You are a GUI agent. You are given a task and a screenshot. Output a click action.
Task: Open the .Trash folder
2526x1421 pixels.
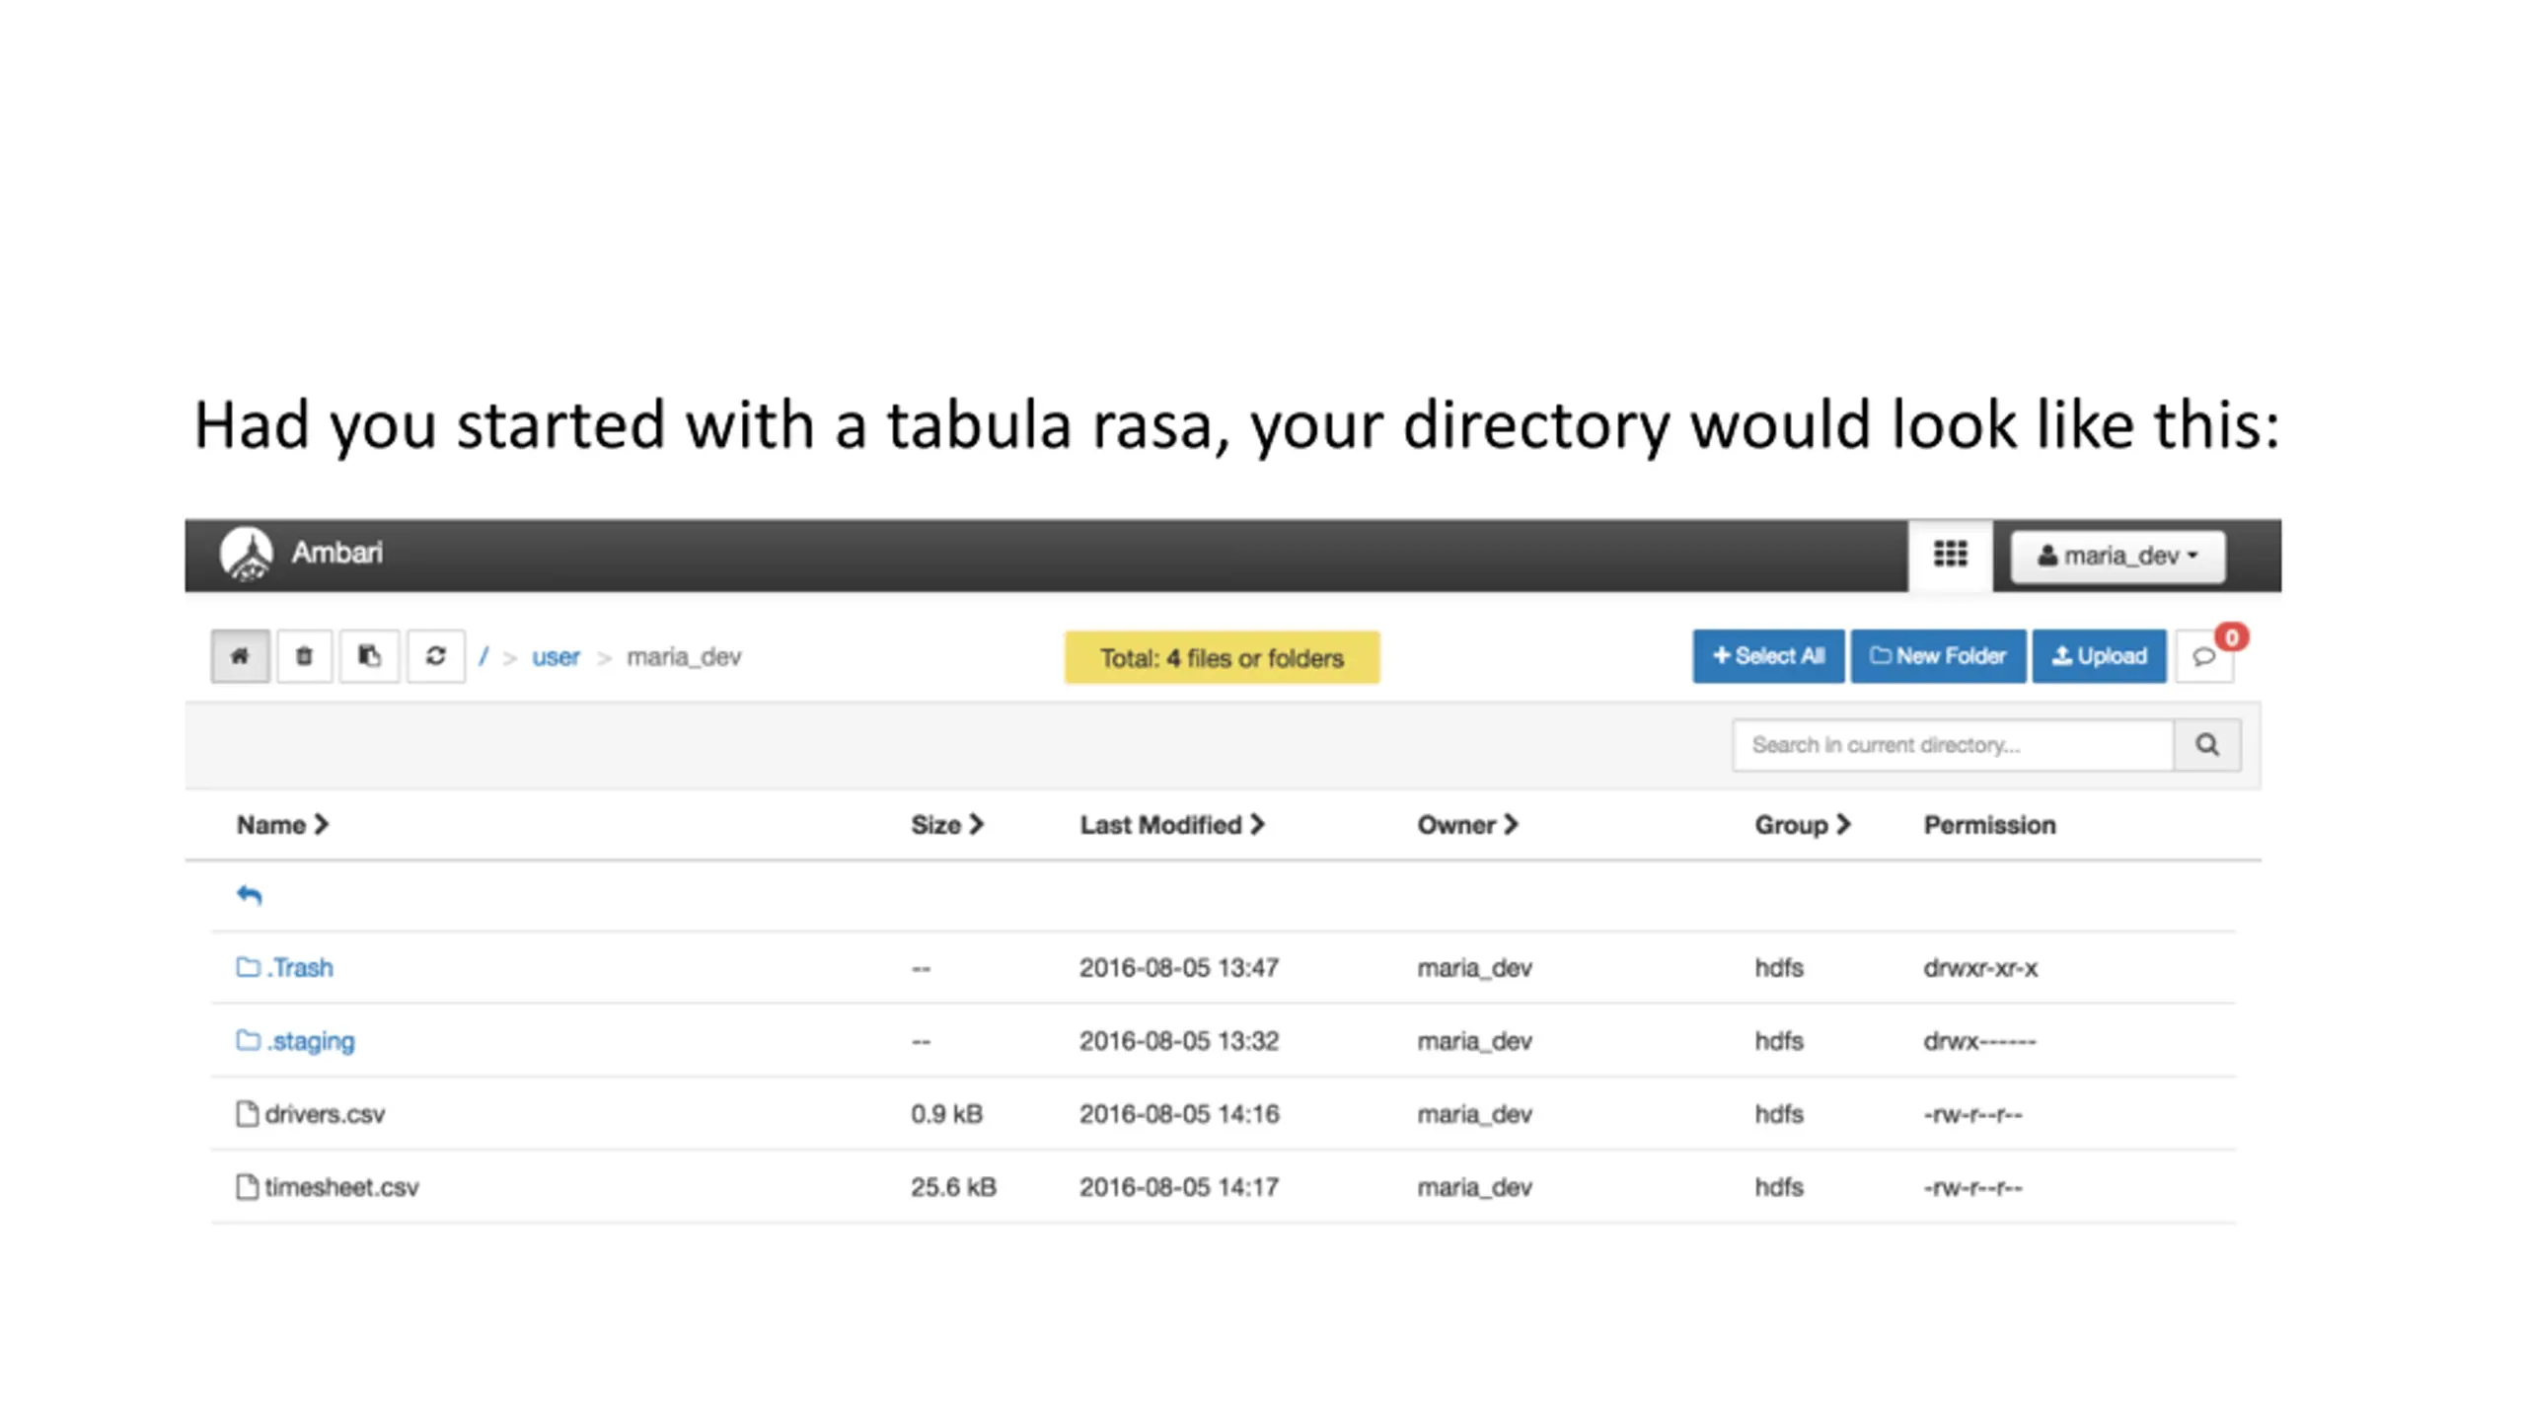[299, 967]
